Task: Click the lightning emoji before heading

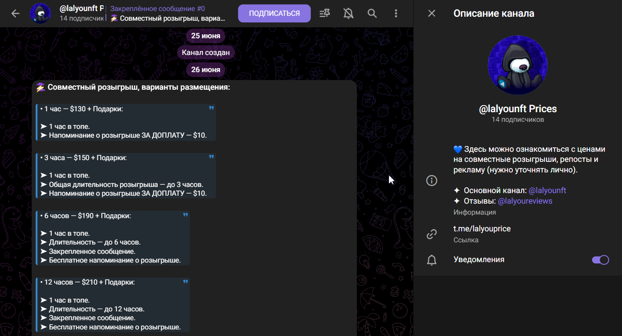Action: click(x=41, y=88)
